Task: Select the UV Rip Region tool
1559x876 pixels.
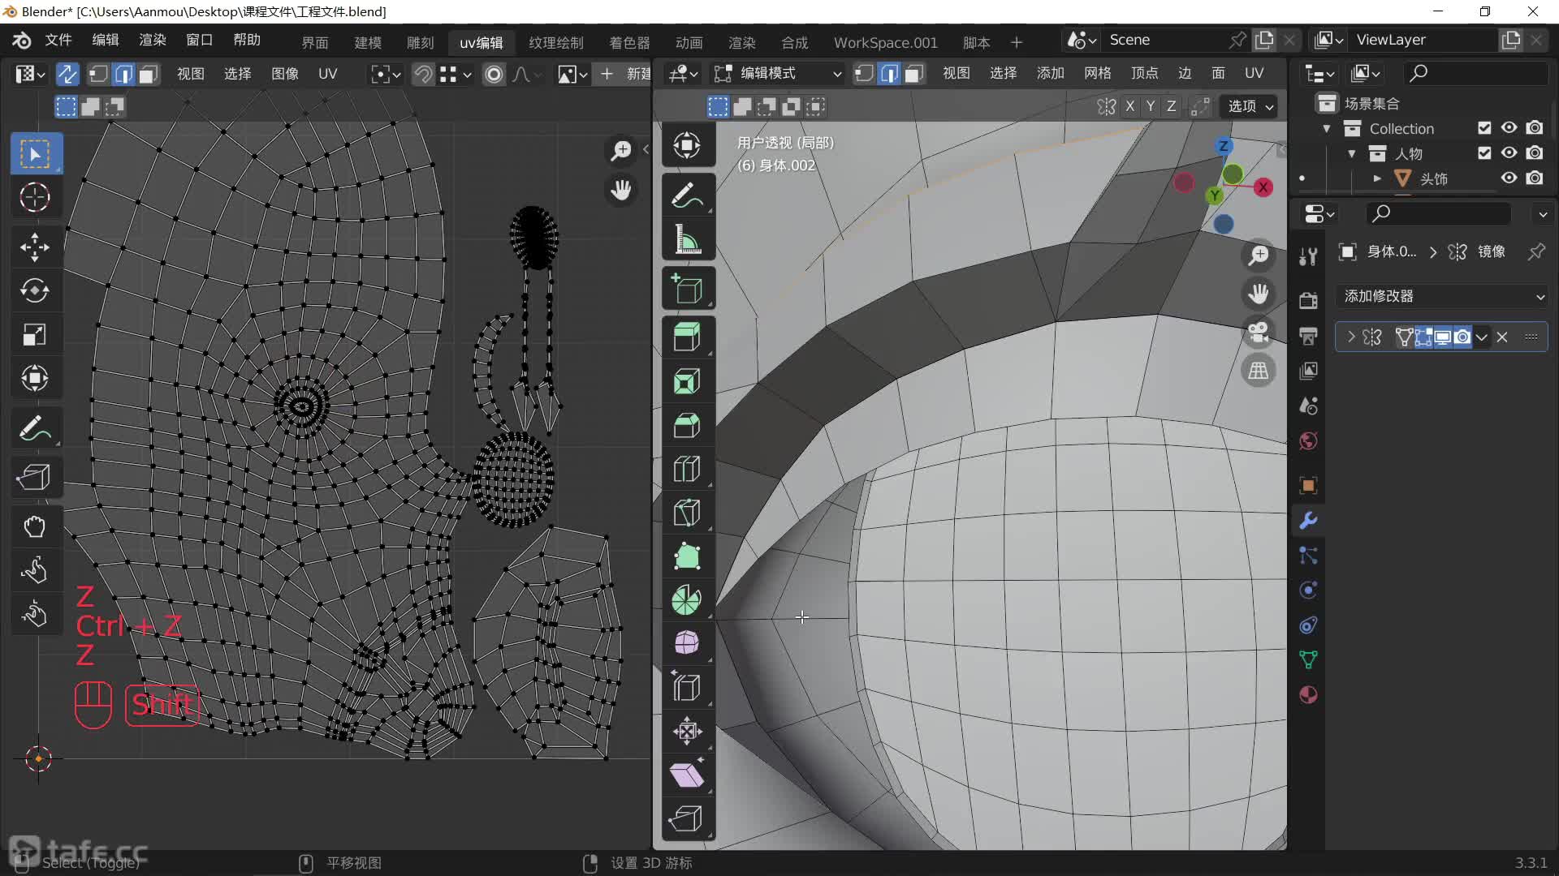Action: tap(35, 477)
